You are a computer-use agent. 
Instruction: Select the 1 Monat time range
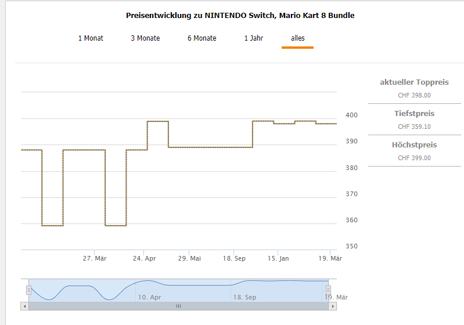pos(91,38)
